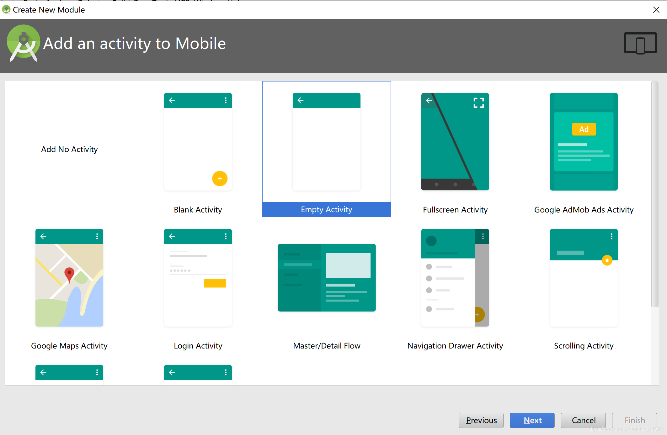The height and width of the screenshot is (435, 667).
Task: View the partially visible bottom-second template
Action: tap(198, 374)
